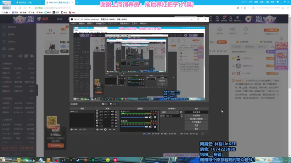Toggle the lock on the second 文本 (GDI+) source

(116, 114)
